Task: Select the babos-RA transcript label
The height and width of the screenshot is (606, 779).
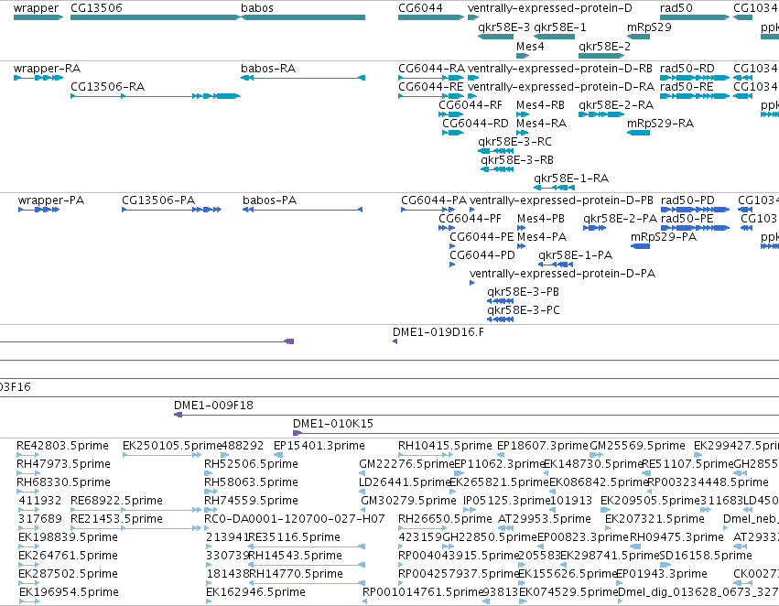Action: pos(268,69)
